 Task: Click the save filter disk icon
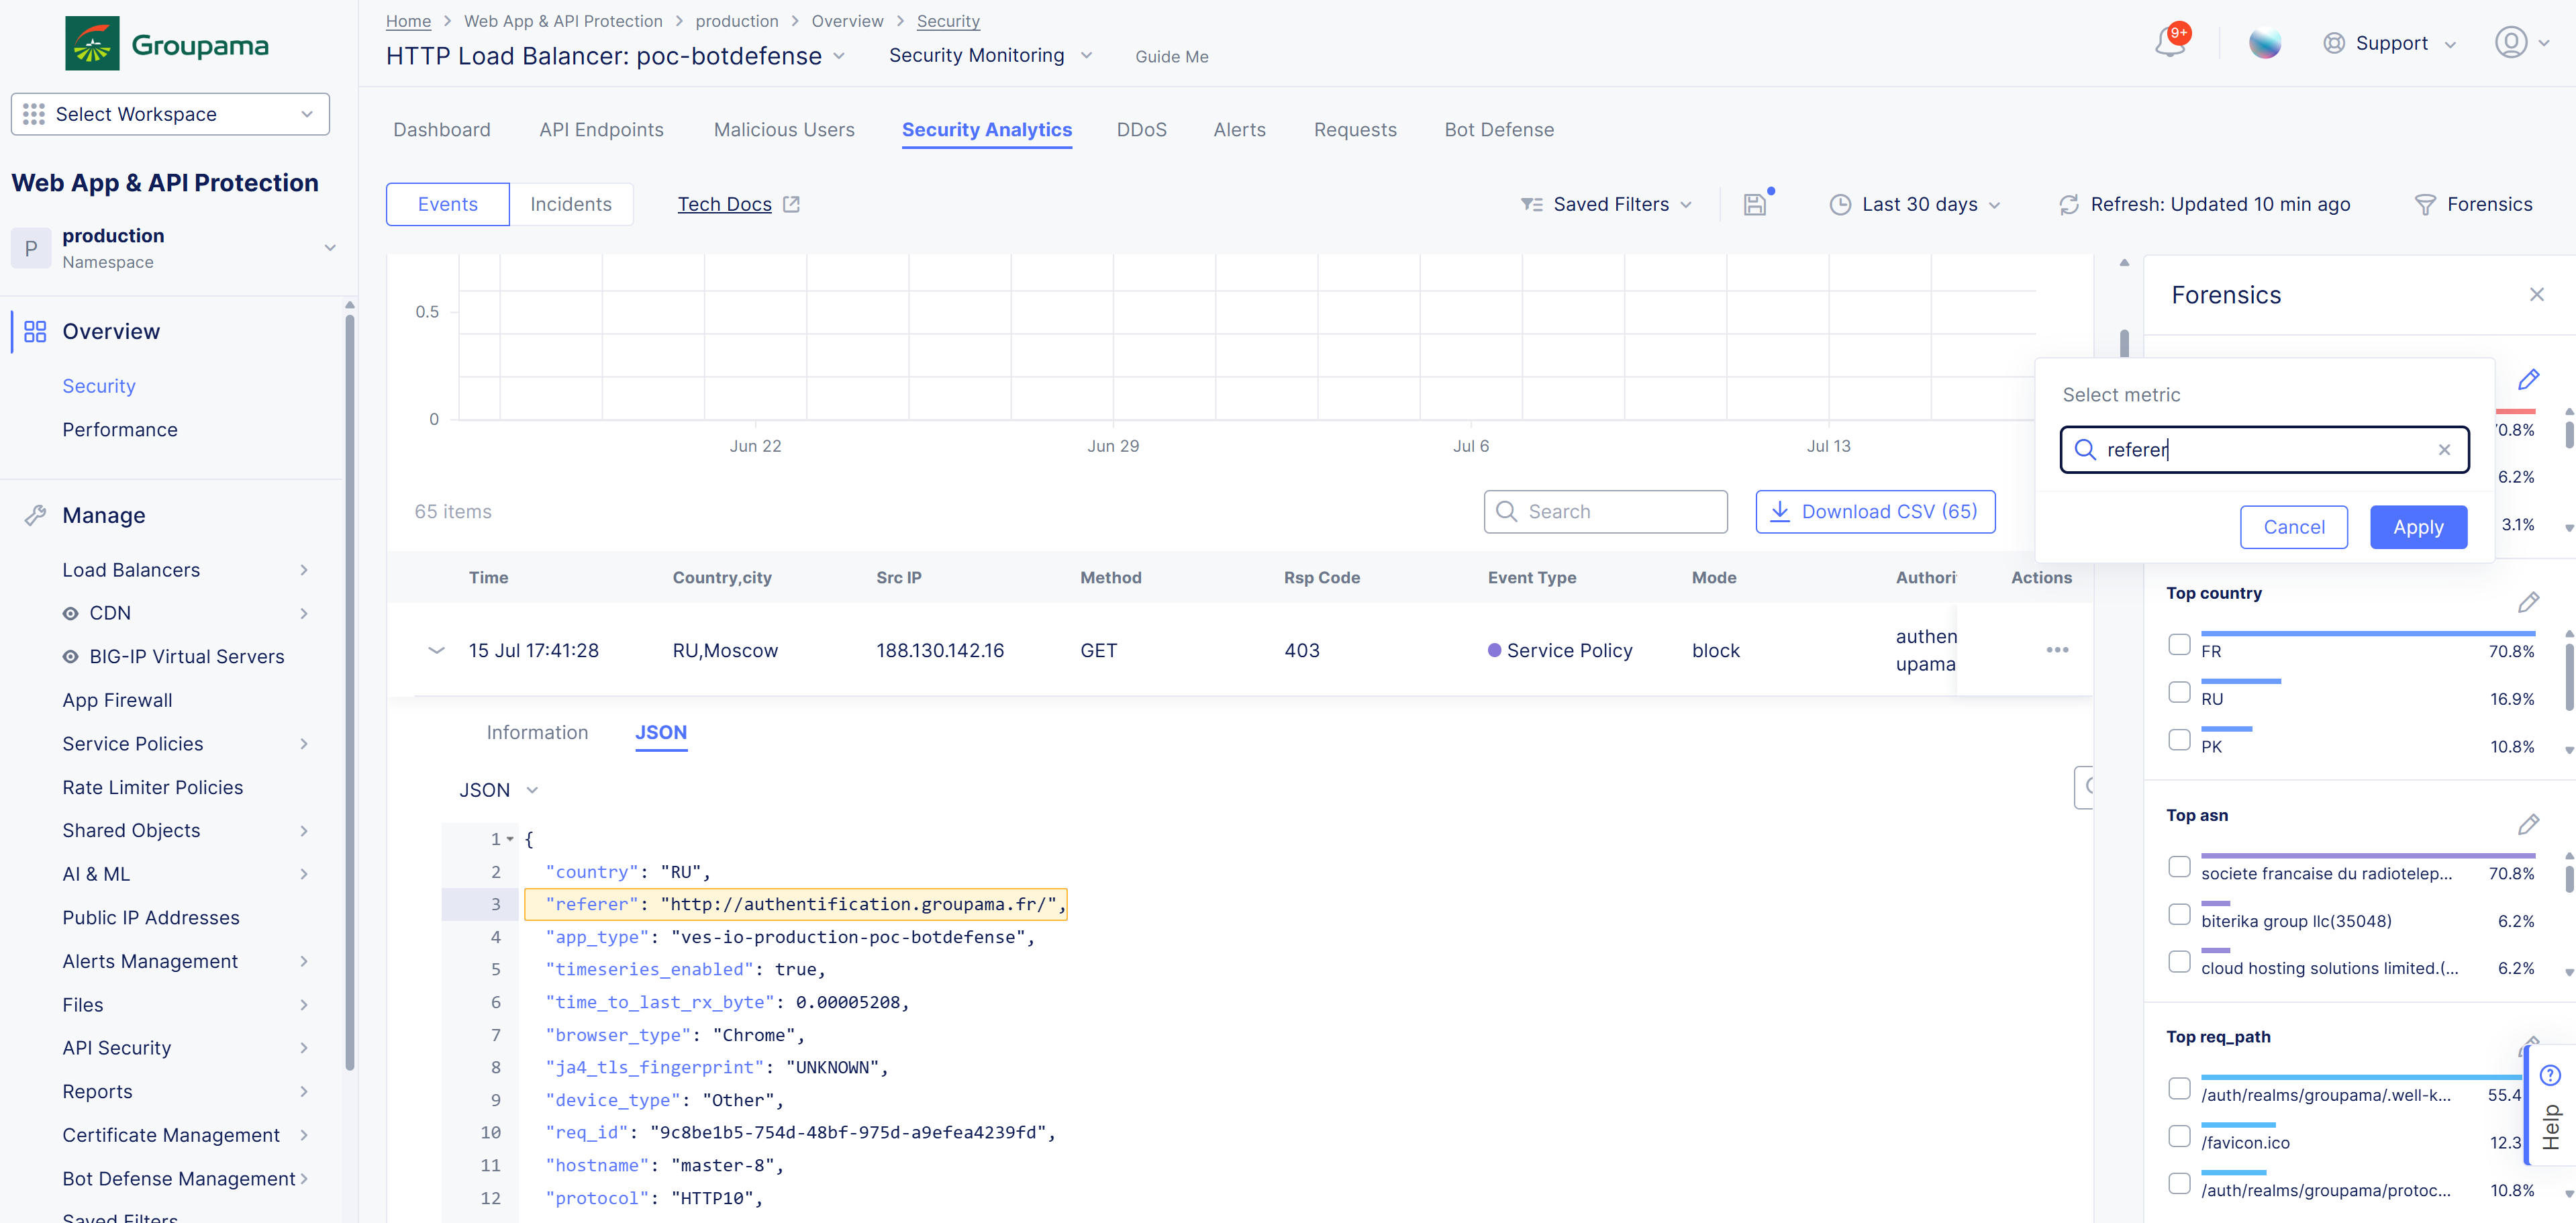point(1755,204)
